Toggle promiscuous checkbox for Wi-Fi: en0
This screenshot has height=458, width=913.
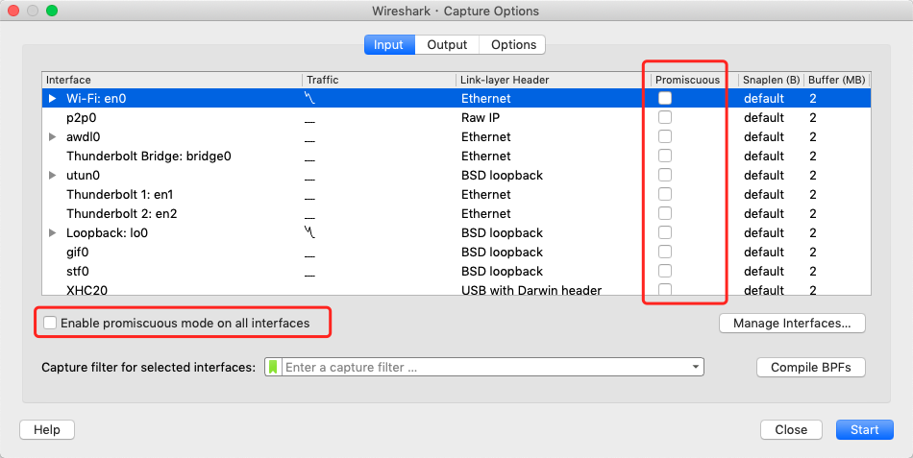pos(665,98)
